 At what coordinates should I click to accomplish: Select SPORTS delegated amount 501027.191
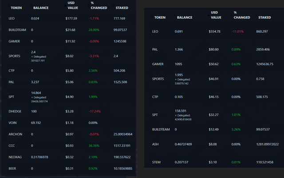pos(38,61)
